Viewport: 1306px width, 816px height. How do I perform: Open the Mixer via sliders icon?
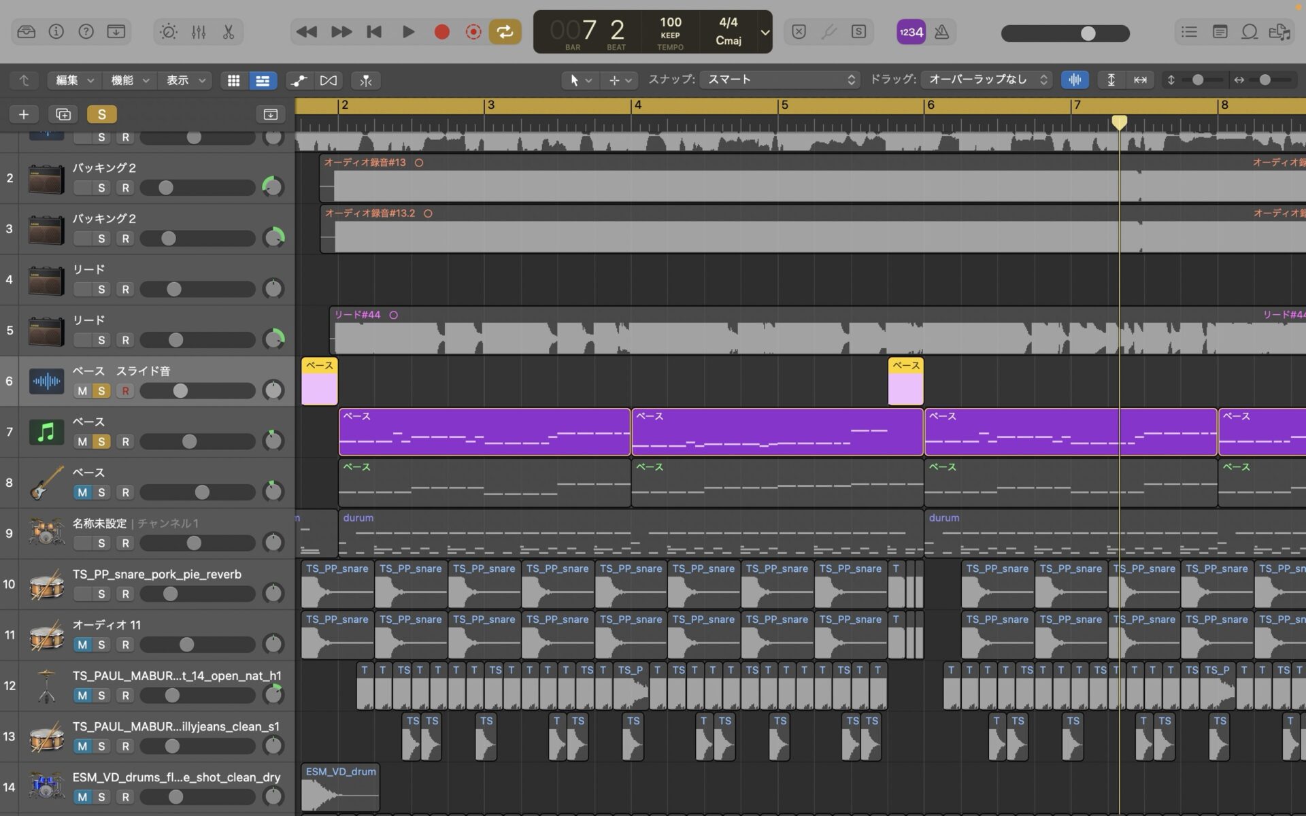pos(199,32)
